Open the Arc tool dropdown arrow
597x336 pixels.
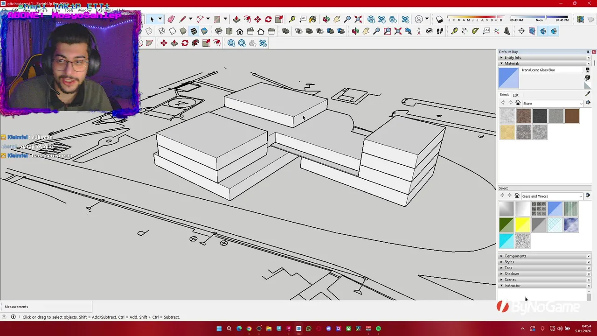click(208, 19)
